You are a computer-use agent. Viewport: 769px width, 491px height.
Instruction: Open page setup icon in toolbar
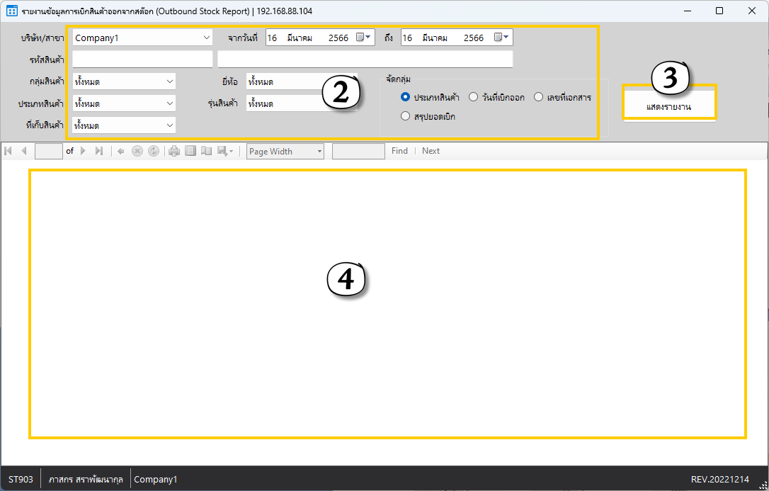(206, 151)
